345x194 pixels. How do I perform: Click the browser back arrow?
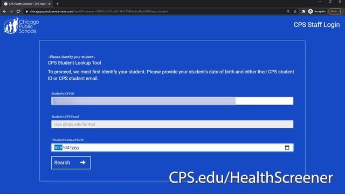point(4,11)
